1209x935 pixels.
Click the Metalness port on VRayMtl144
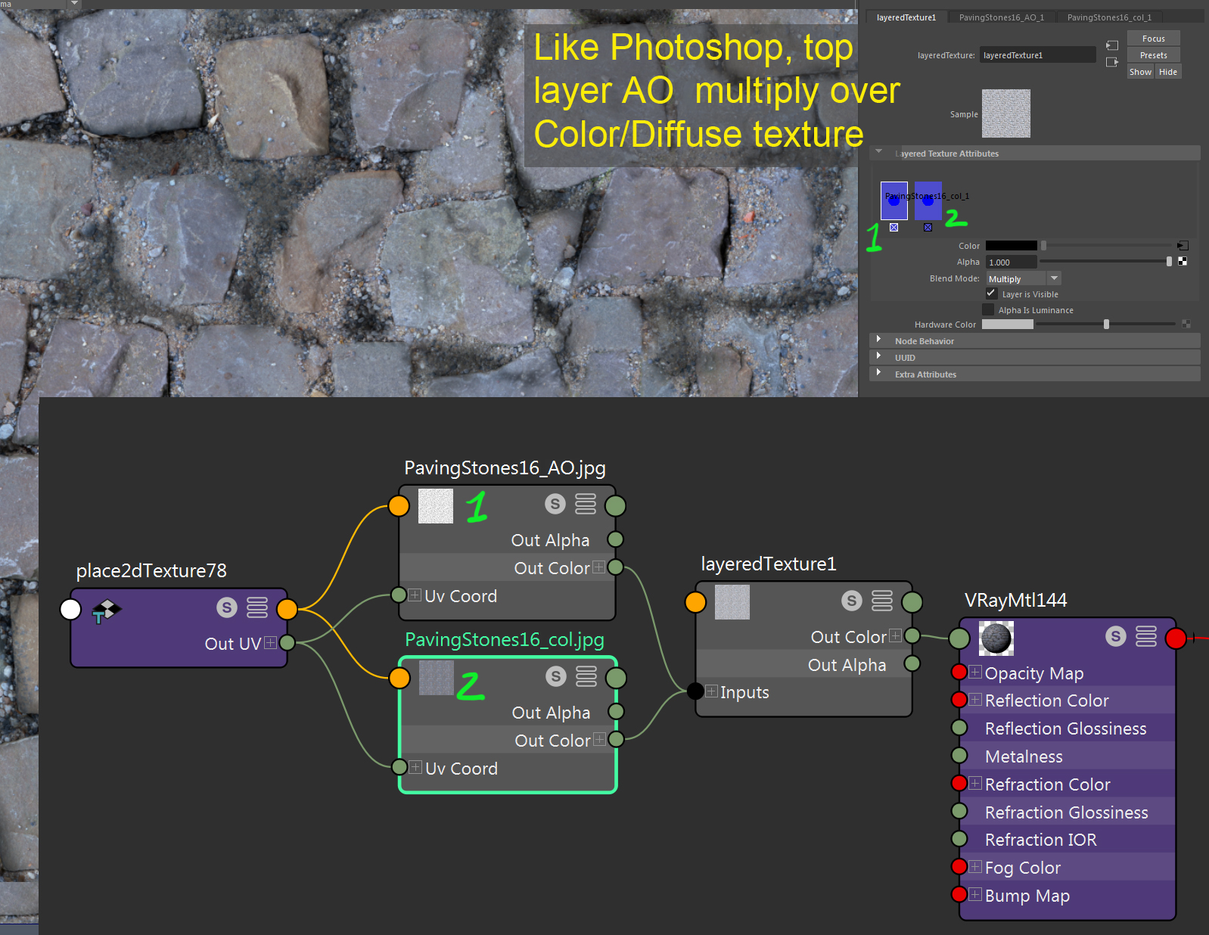tap(959, 756)
